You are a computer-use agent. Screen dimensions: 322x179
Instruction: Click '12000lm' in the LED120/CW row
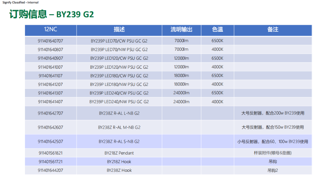tap(181, 58)
